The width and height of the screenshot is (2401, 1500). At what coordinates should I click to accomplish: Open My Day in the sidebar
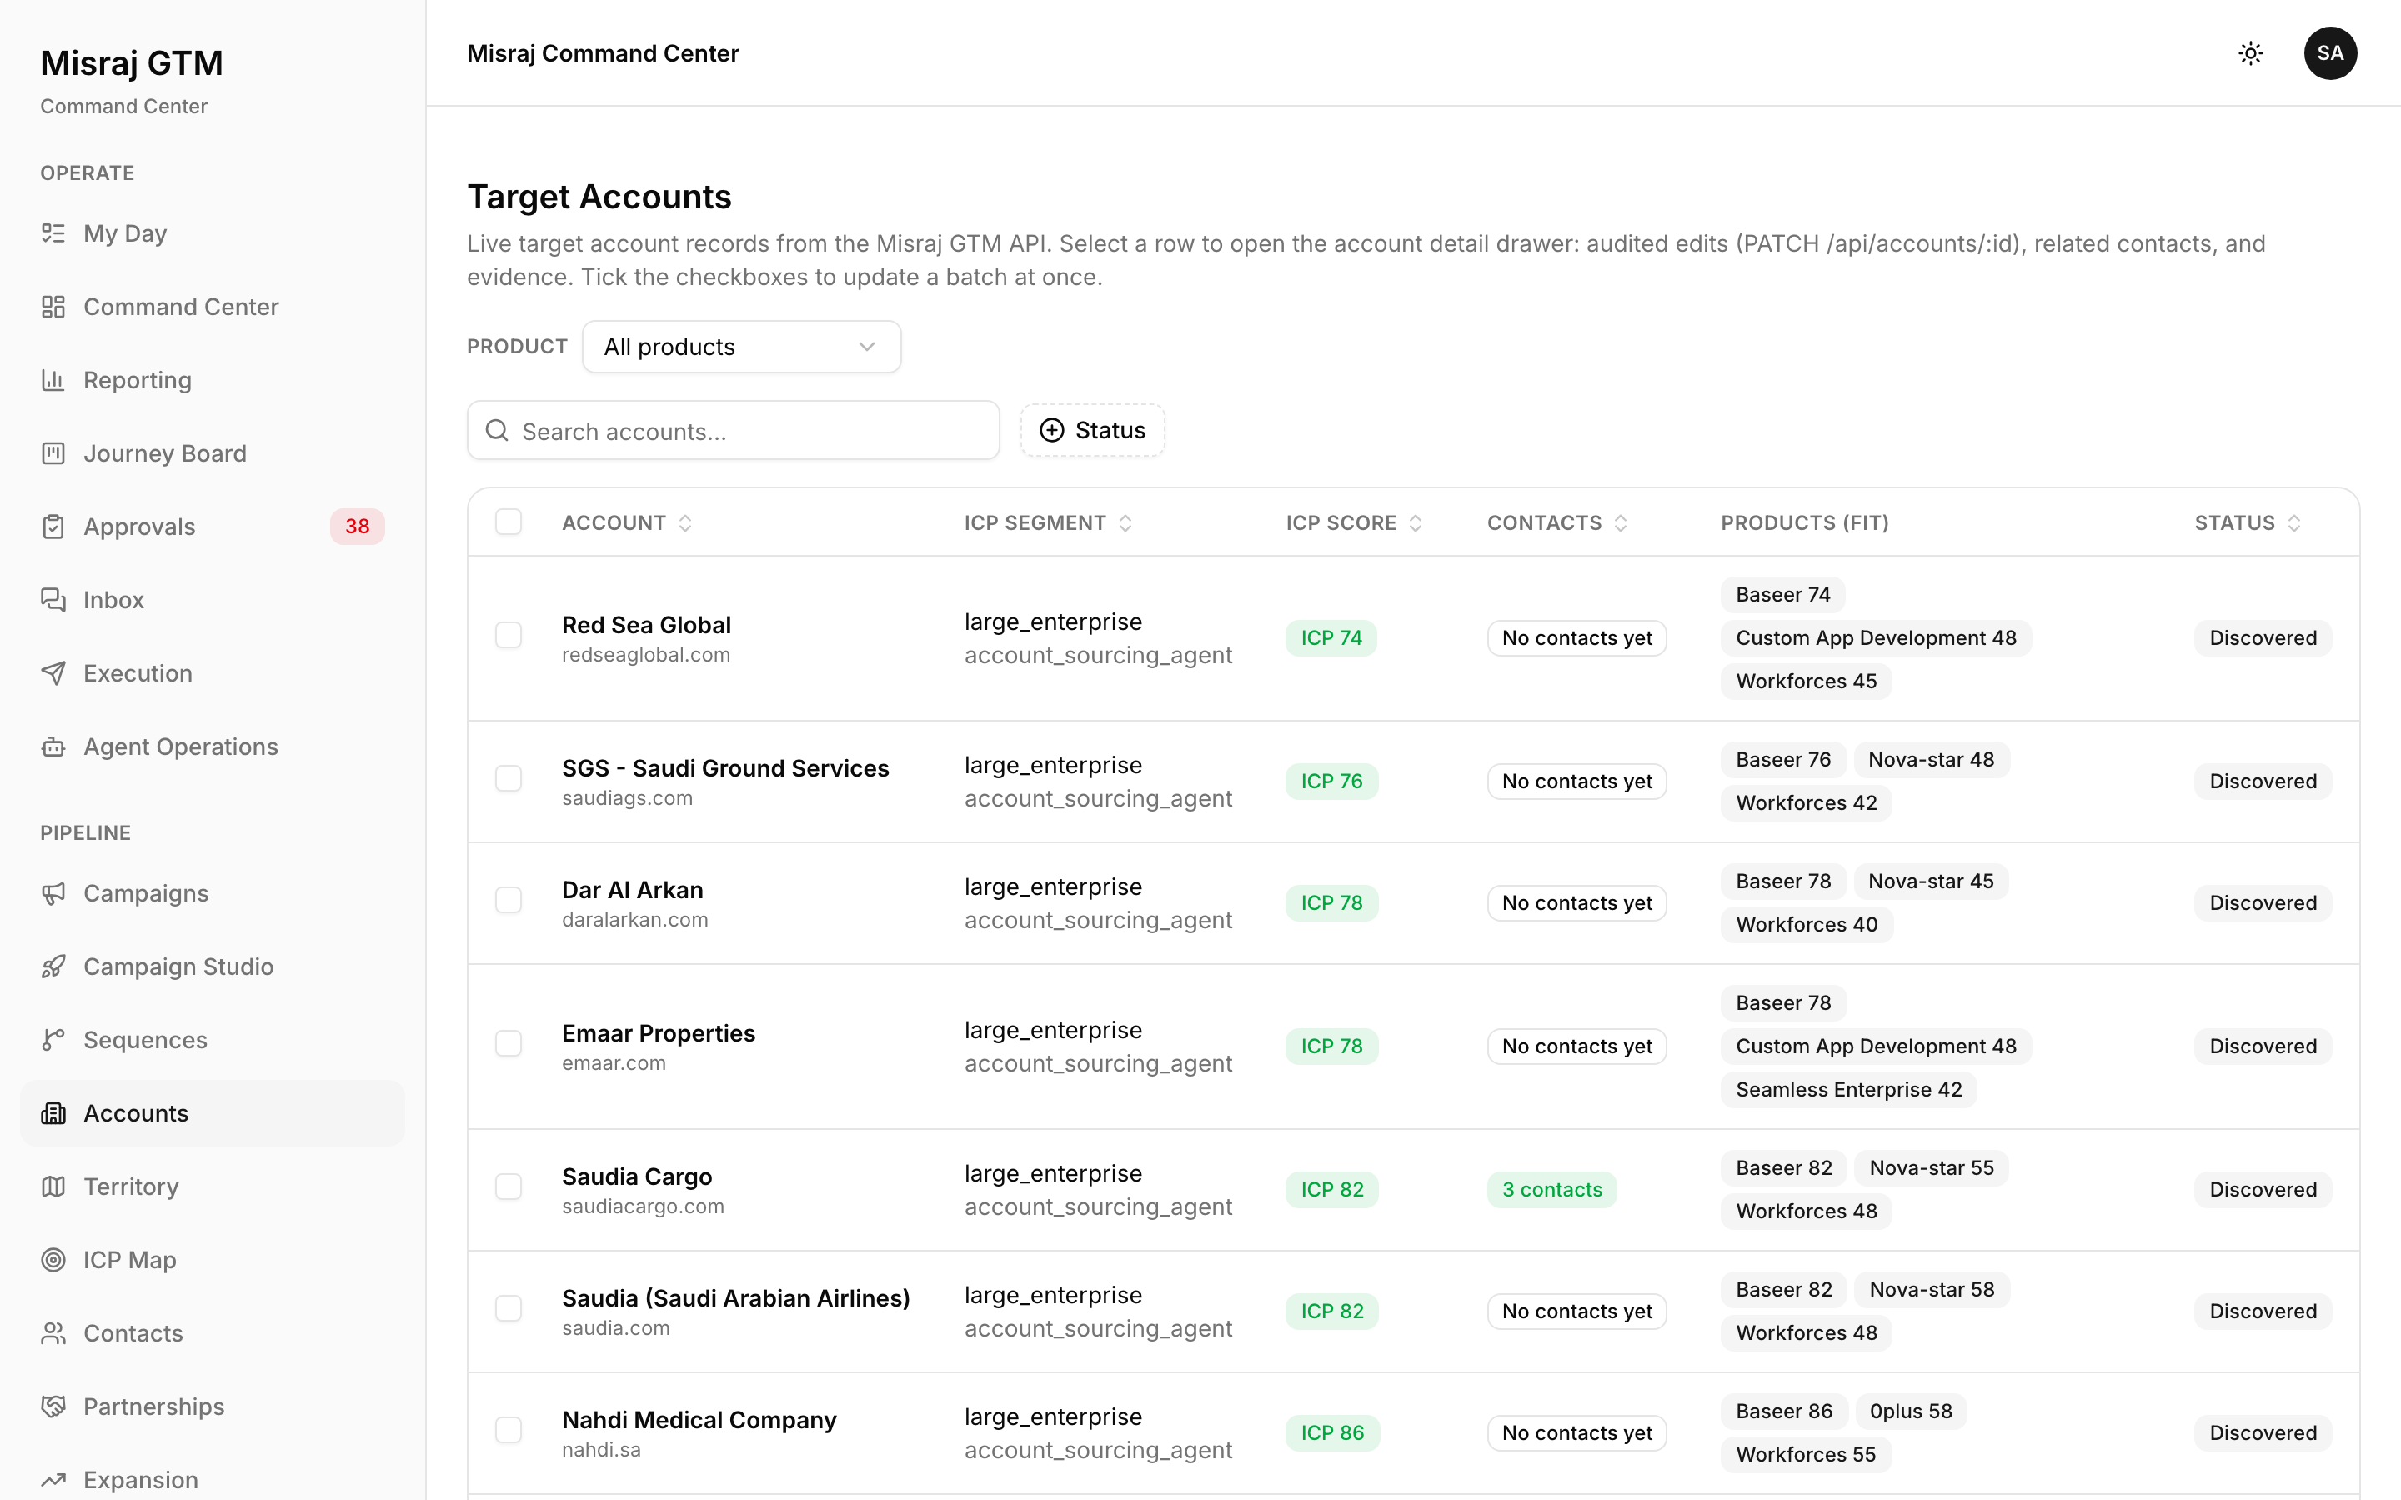pyautogui.click(x=213, y=233)
